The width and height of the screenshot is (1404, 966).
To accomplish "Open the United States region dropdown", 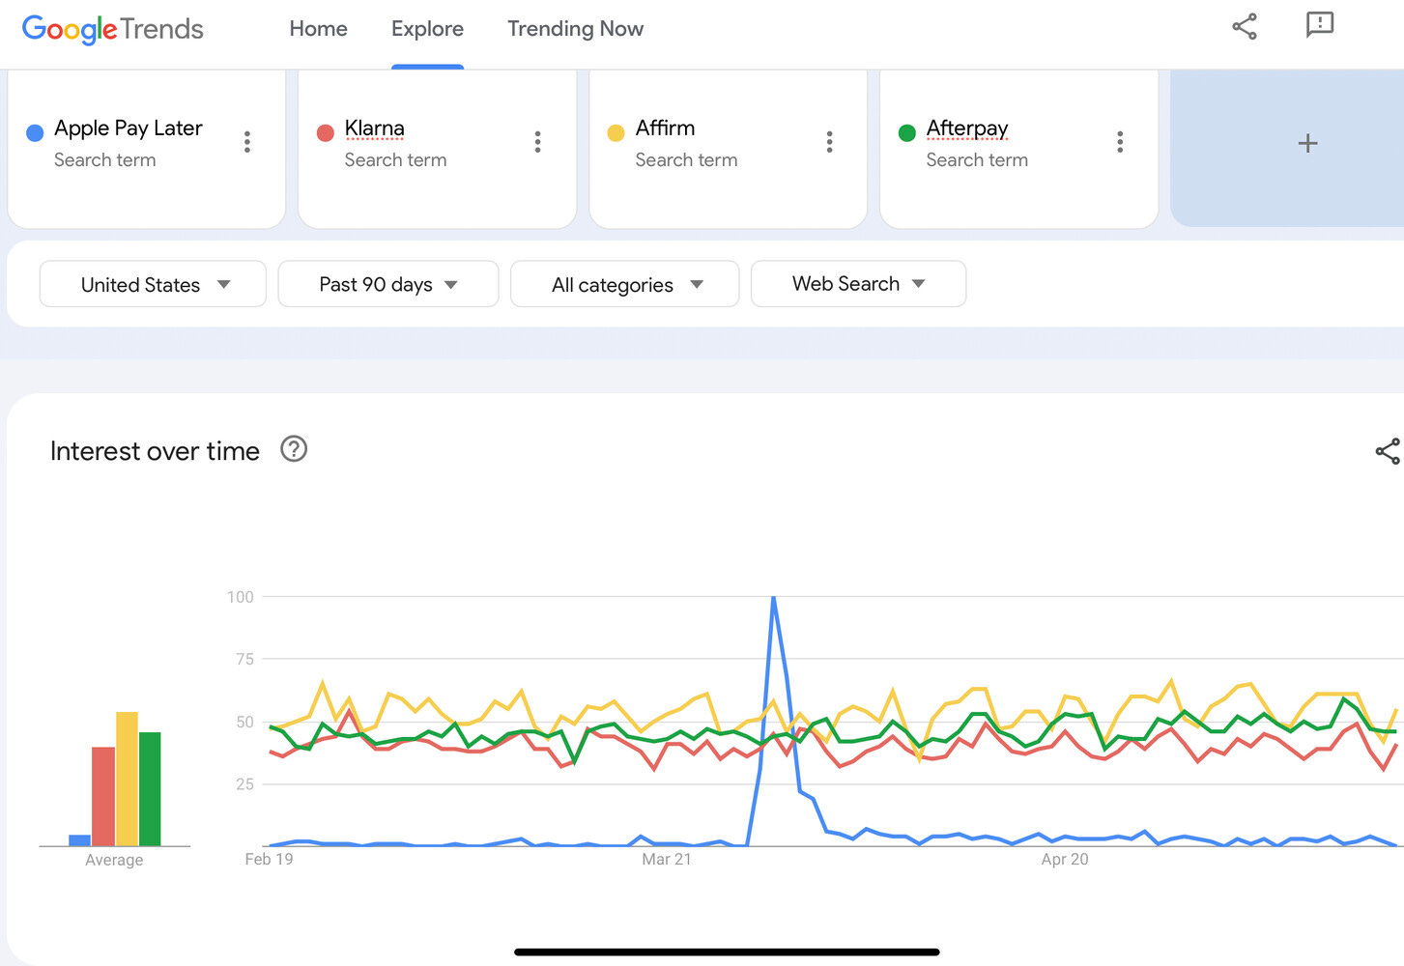I will (153, 284).
